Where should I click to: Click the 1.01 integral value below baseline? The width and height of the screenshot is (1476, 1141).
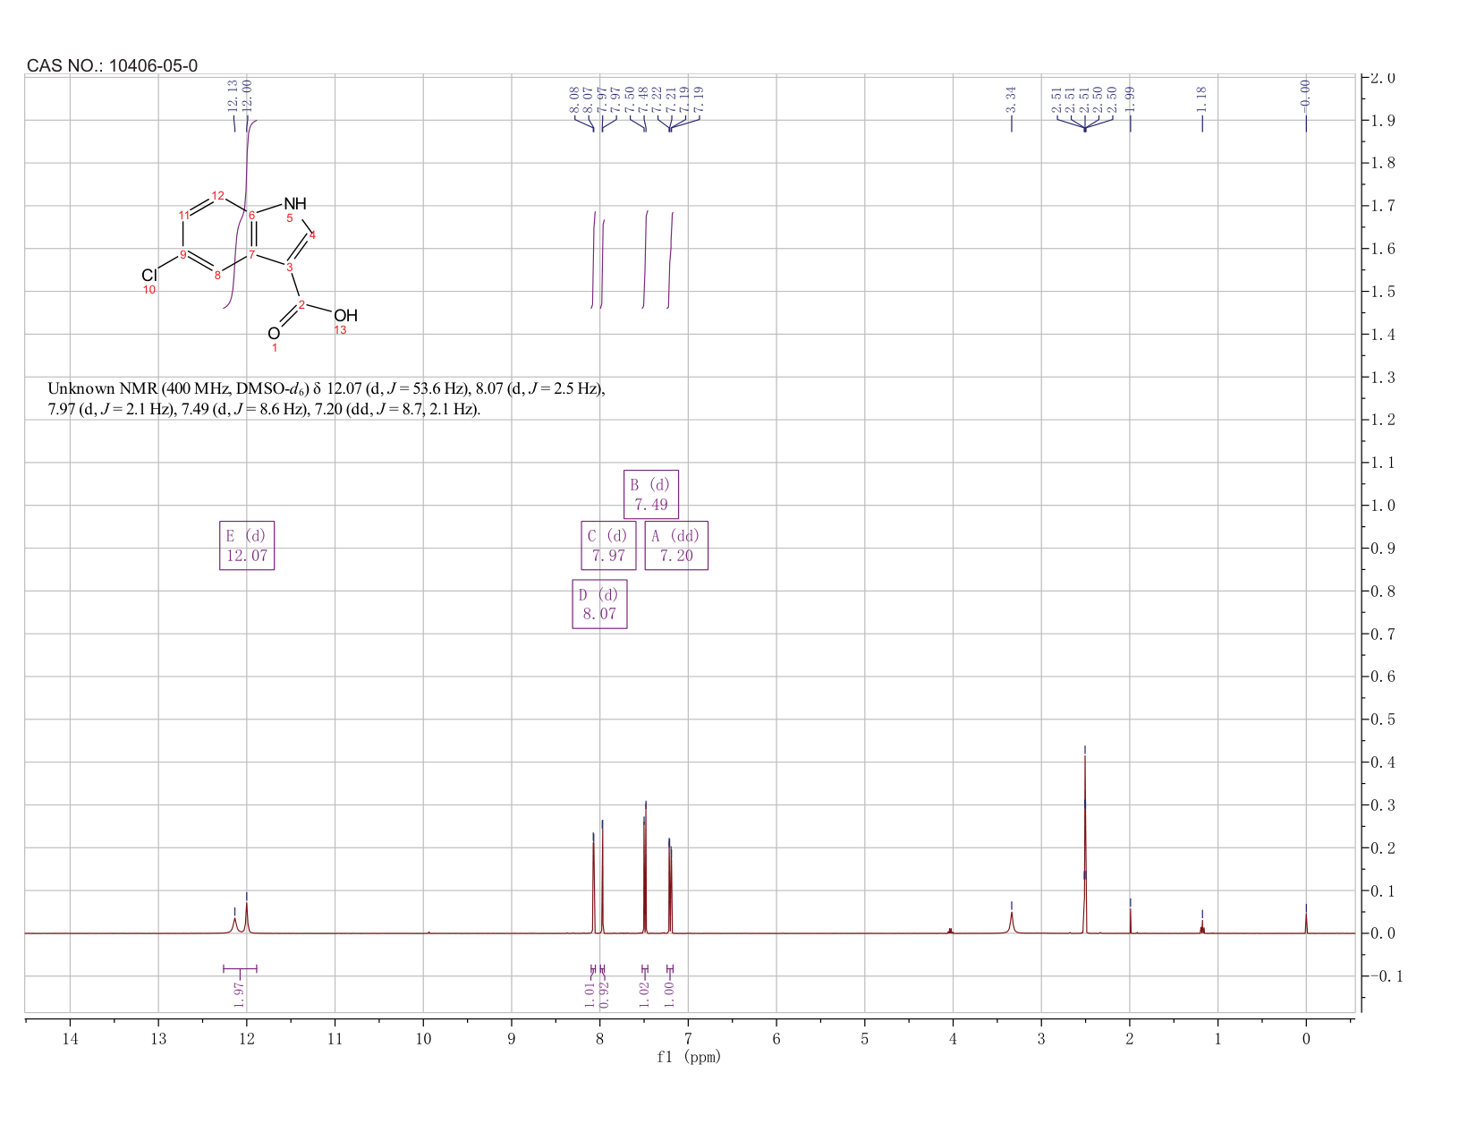click(590, 993)
